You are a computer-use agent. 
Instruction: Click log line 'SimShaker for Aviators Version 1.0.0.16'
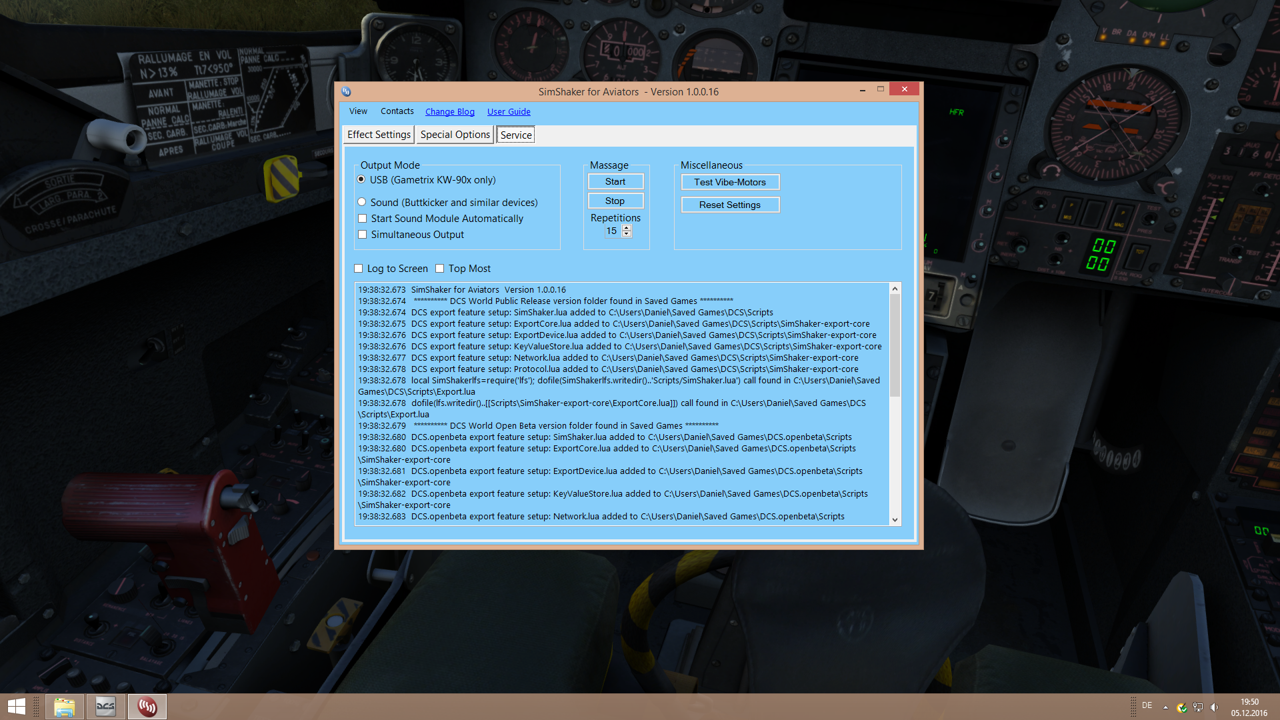coord(462,289)
